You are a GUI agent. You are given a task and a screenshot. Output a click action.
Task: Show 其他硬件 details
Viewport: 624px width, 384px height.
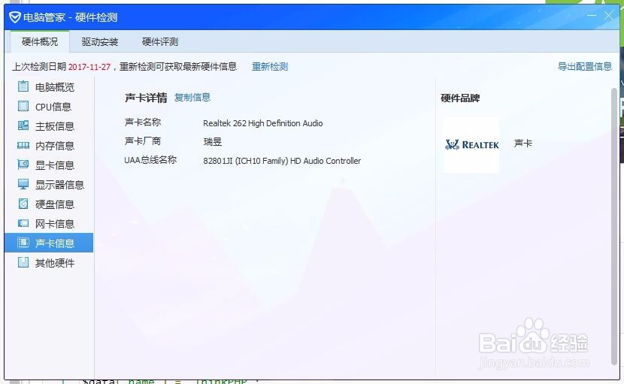(49, 262)
